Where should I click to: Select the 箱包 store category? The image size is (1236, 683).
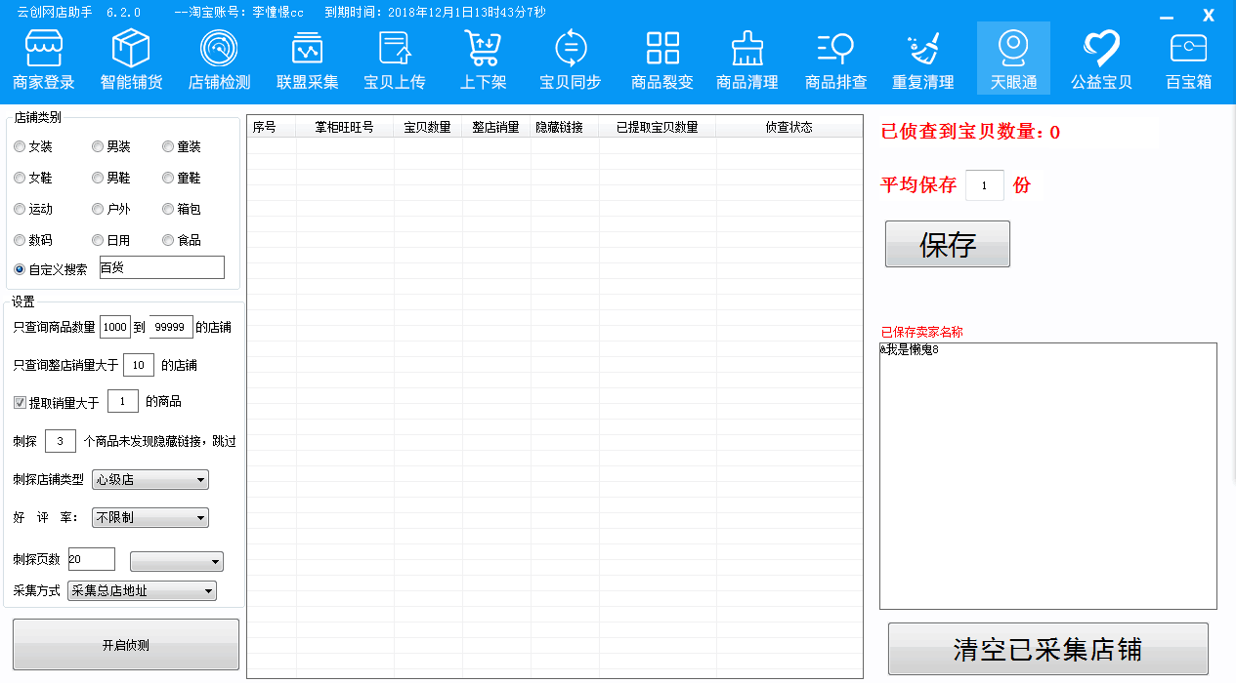pos(182,209)
